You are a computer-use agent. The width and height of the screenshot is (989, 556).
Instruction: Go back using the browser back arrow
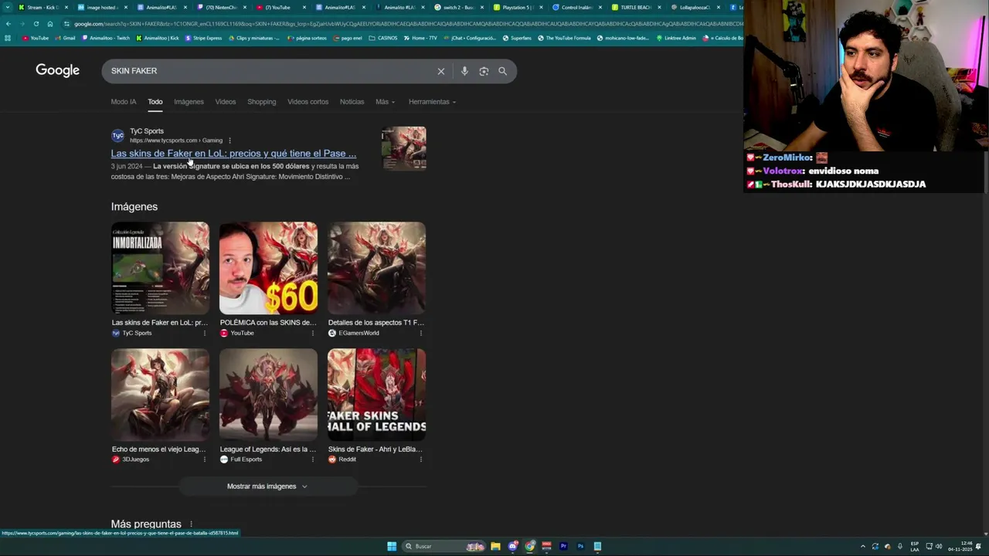tap(8, 24)
